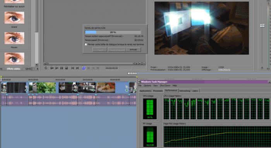Click the pan/crop icon on blue empty clip
271x148 pixels.
coord(127,87)
